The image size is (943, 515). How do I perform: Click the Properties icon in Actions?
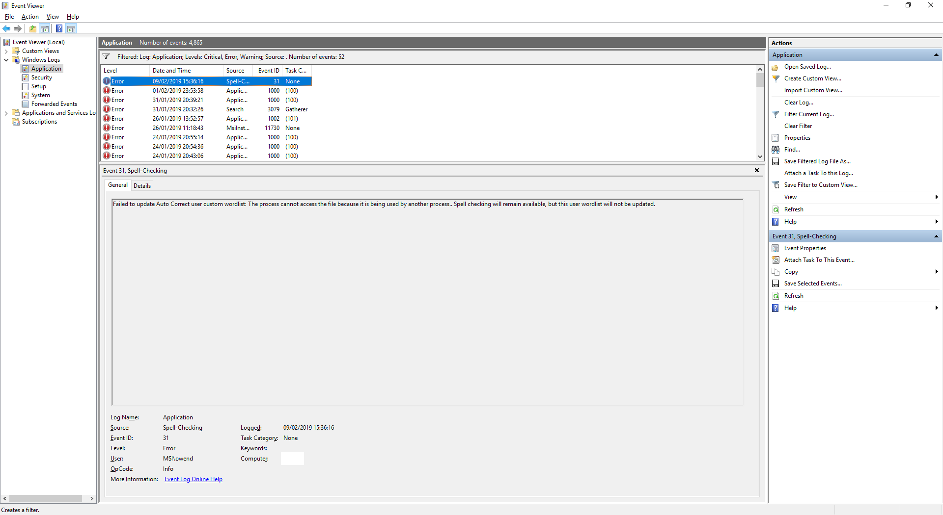(x=776, y=138)
